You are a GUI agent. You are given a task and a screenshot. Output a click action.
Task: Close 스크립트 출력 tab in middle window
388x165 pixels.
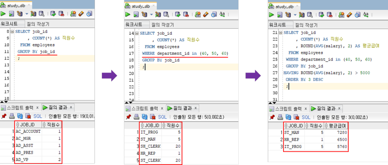point(162,108)
